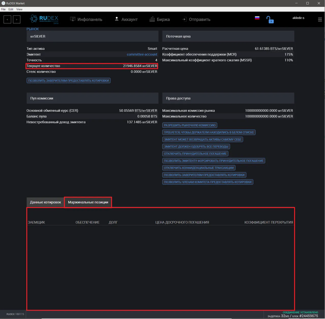The width and height of the screenshot is (325, 319).
Task: Open the Edit menu
Action: (11, 9)
